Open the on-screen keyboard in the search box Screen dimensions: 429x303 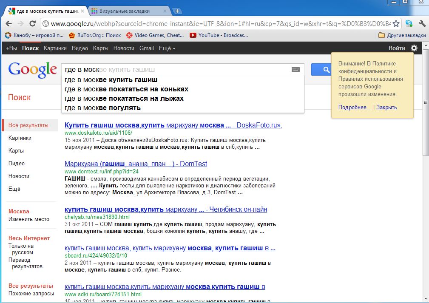coord(296,69)
